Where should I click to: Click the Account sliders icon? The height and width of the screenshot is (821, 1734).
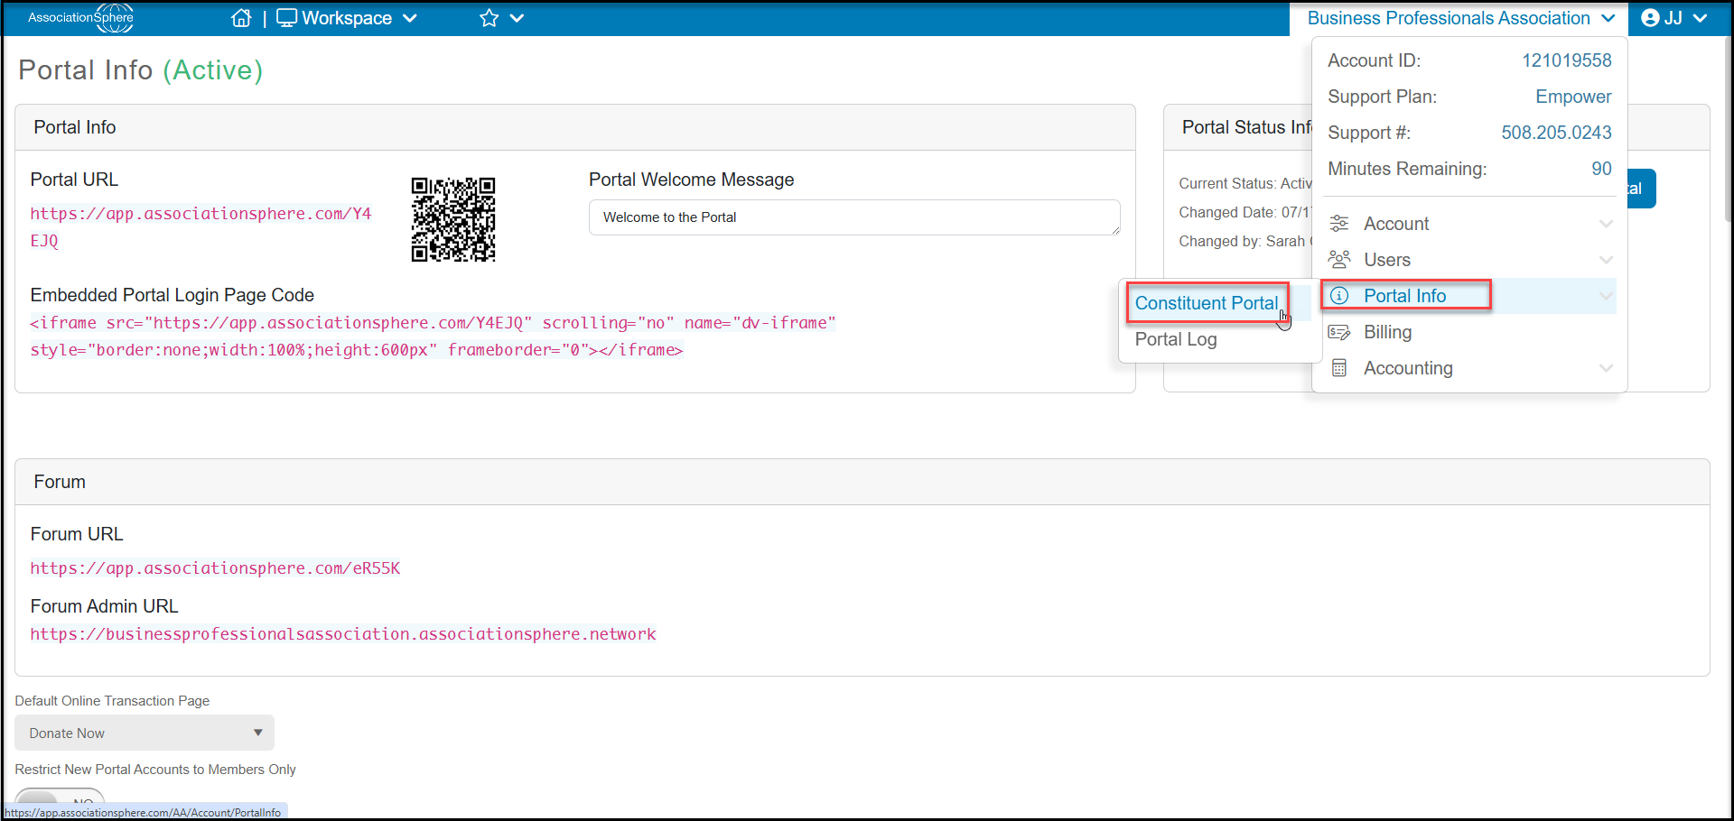(x=1339, y=224)
